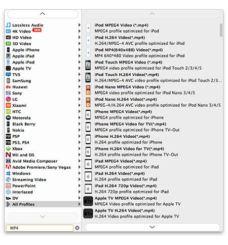Expand the Apple iPhone category arrow
The width and height of the screenshot is (228, 245).
point(79,50)
